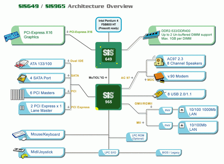This screenshot has height=164, width=224.
Task: Click the lower PHY box for 10/100Mb LAN
Action: tap(166, 126)
